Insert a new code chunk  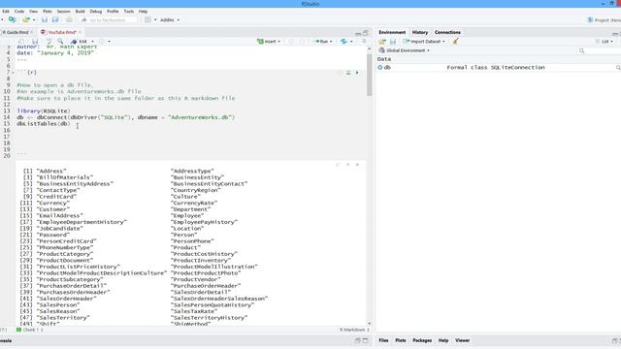tap(267, 42)
